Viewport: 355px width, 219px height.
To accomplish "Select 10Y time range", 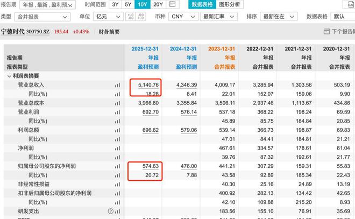I will [x=143, y=4].
